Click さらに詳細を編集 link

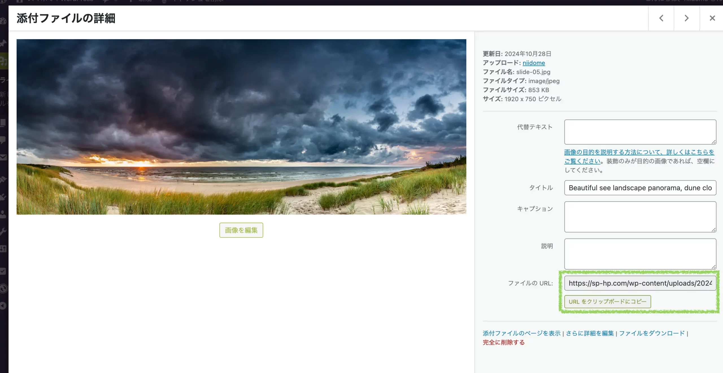[590, 333]
